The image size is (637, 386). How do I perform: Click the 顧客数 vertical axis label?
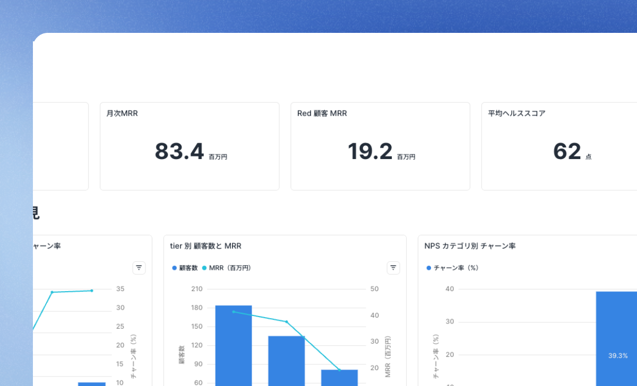[x=181, y=354]
